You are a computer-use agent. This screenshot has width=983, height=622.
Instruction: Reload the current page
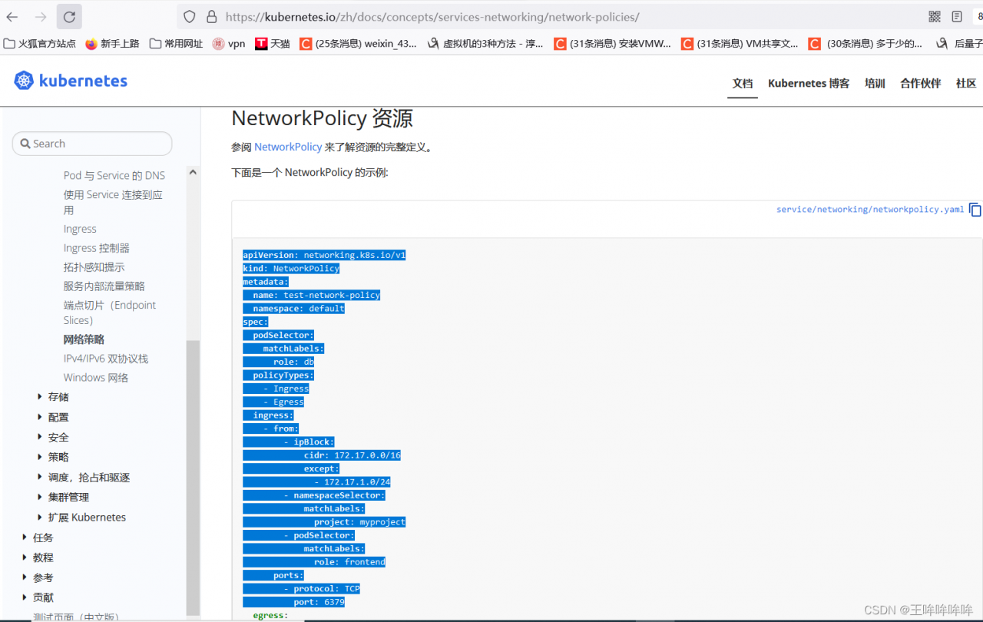[x=69, y=17]
